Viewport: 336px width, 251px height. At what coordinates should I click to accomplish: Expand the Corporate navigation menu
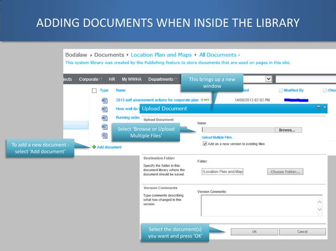point(90,79)
